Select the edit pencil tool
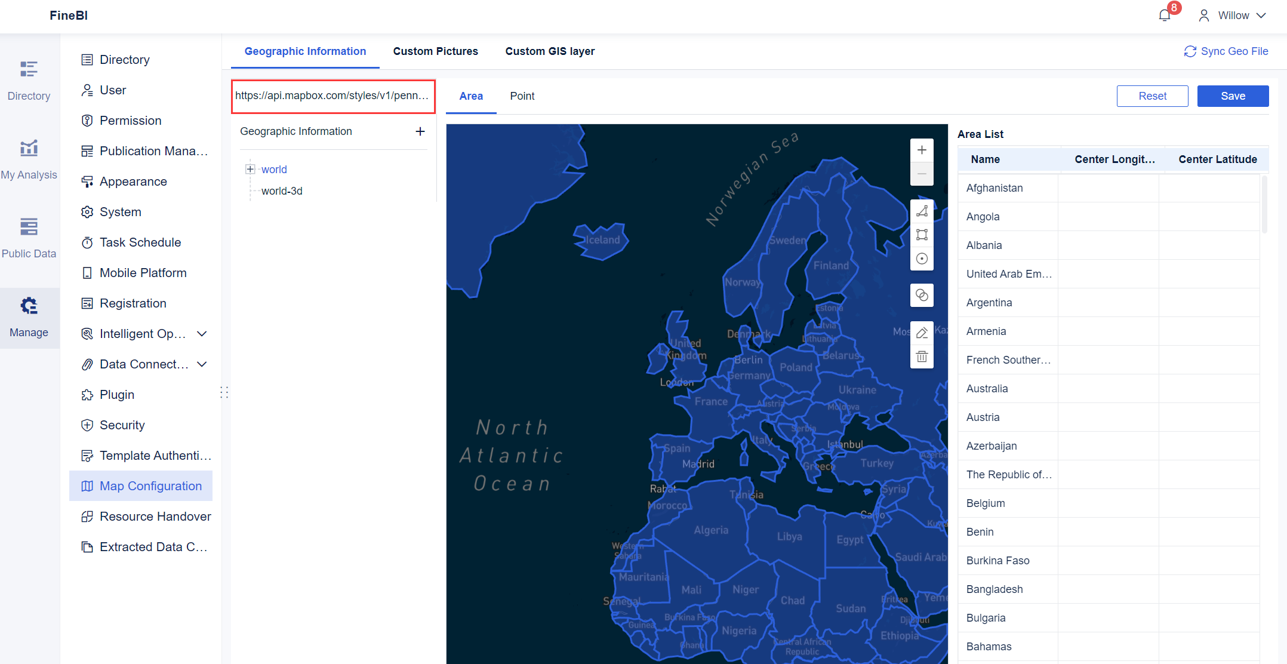 (922, 333)
